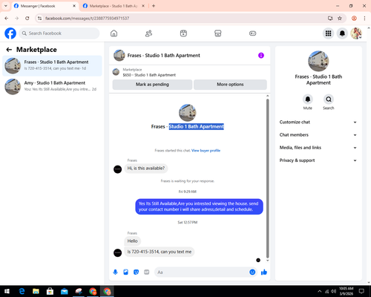Select the 'Hi, is this available?' message
This screenshot has height=297, width=371.
146,169
